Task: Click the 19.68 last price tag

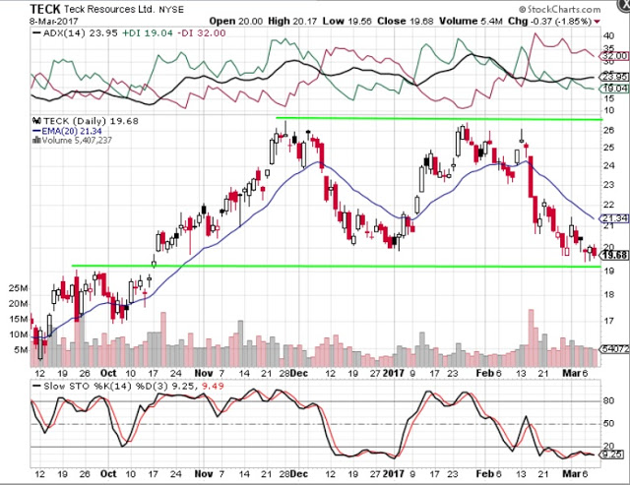Action: click(614, 255)
